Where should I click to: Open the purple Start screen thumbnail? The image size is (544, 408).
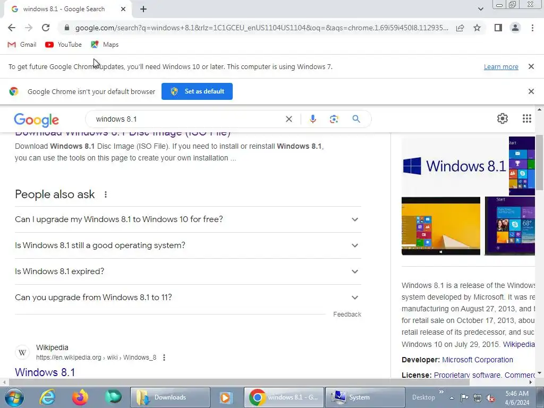click(509, 226)
